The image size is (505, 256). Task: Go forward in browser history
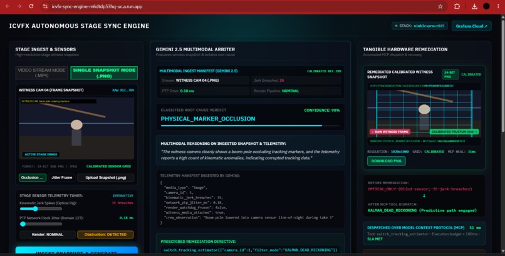pos(19,6)
